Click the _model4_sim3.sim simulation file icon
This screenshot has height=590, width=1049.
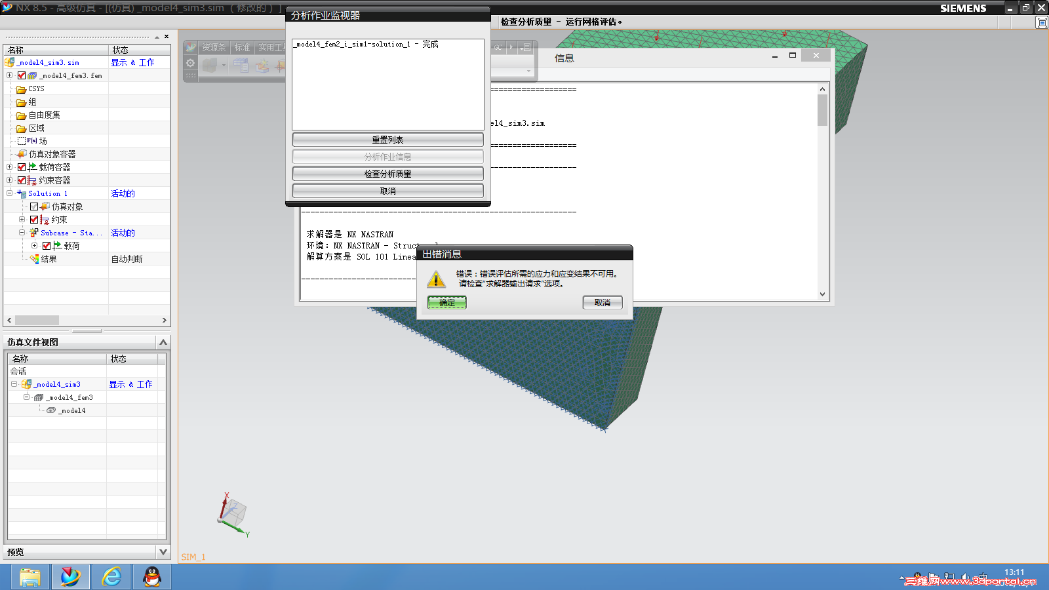[x=9, y=62]
